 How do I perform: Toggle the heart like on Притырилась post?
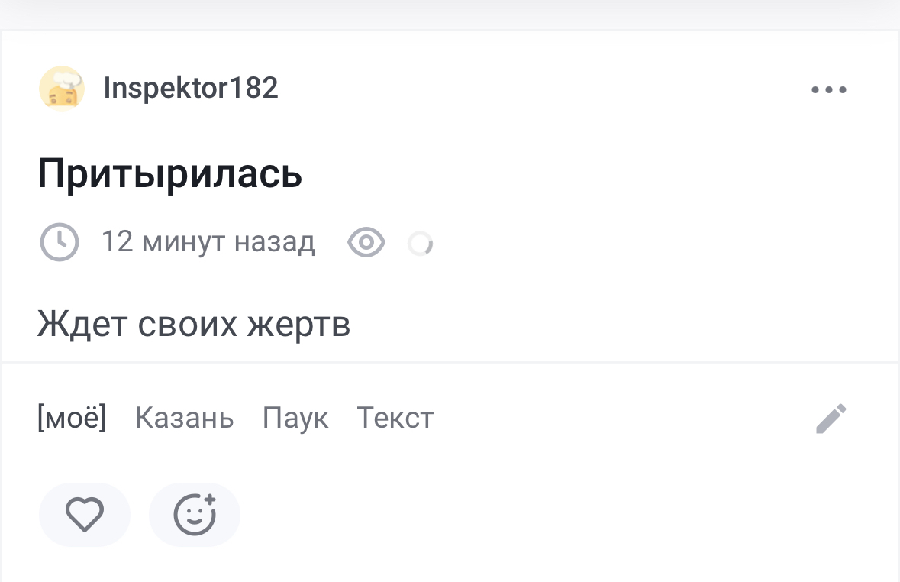84,515
